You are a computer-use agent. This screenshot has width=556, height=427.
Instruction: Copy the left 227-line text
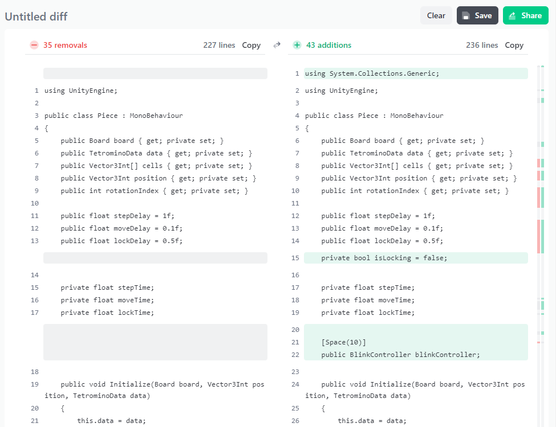point(251,45)
